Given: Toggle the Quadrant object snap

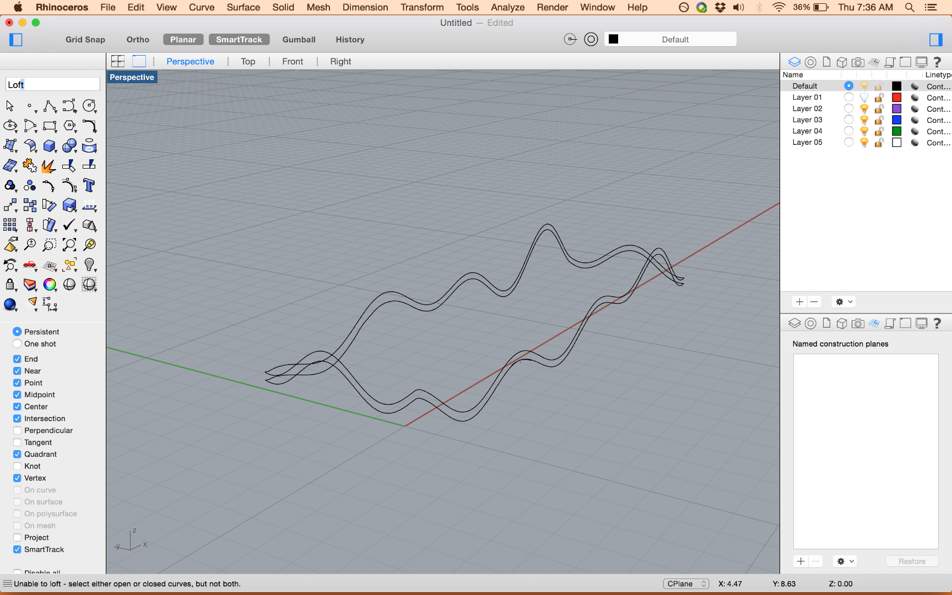Looking at the screenshot, I should coord(17,455).
